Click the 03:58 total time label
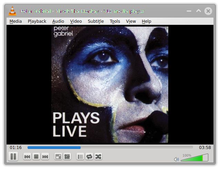220x169 pixels. coord(205,148)
